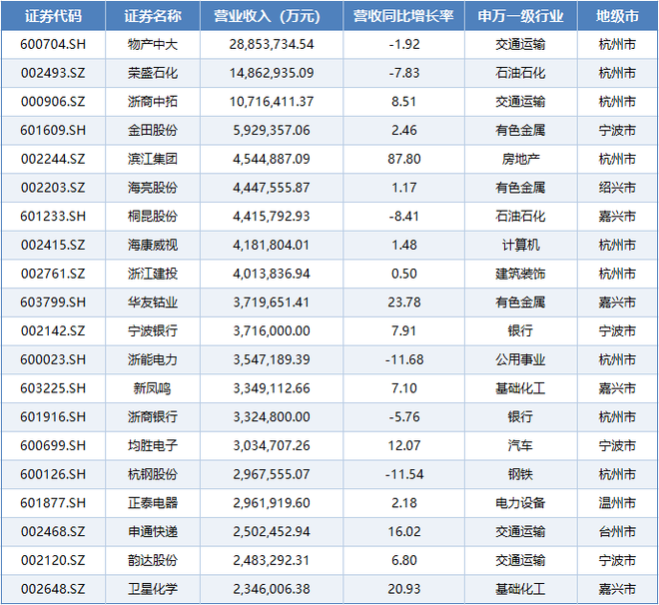Click the 海康威视 company name cell
Viewport: 659px width, 605px height.
coord(153,244)
